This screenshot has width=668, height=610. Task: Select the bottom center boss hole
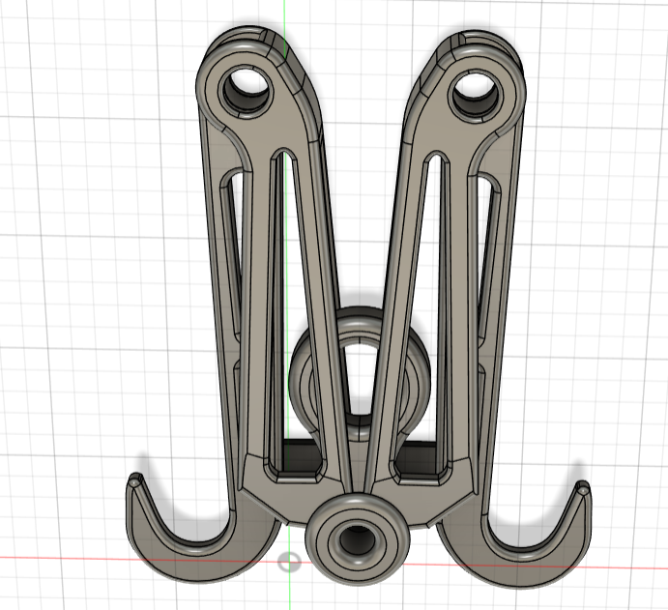point(358,537)
